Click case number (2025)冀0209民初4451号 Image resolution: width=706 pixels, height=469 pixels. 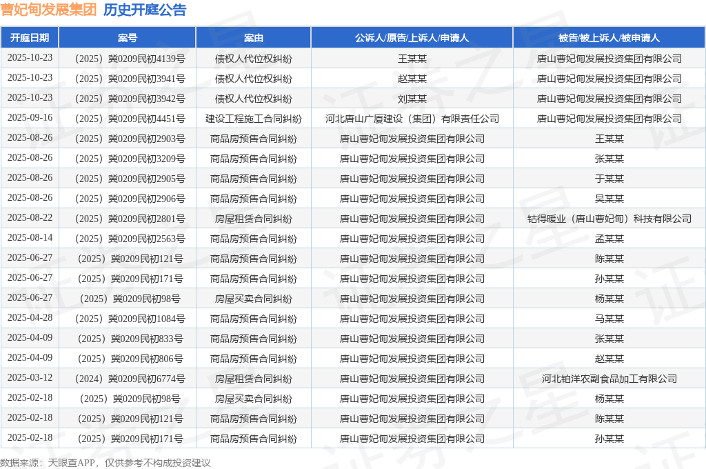pos(130,119)
